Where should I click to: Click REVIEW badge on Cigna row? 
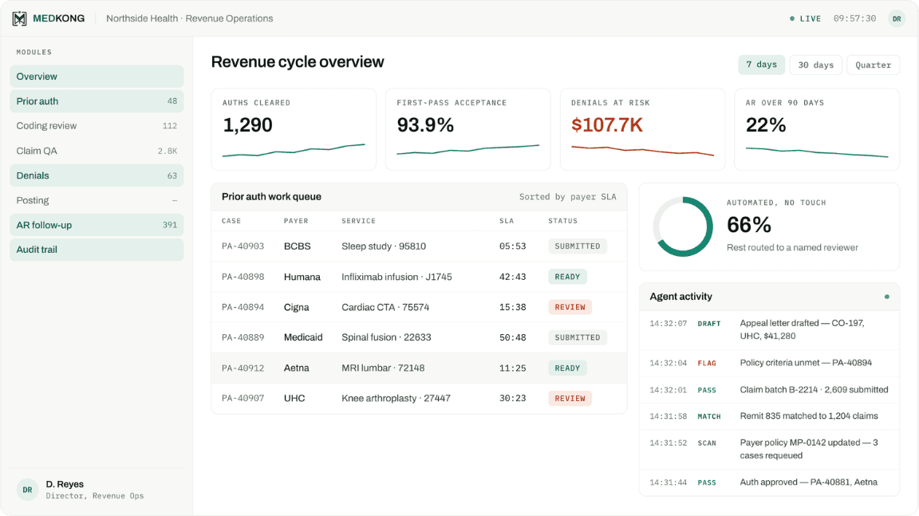coord(570,307)
